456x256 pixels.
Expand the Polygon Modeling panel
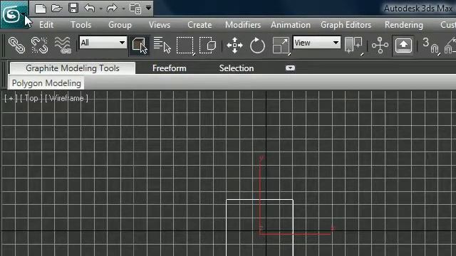tap(46, 83)
